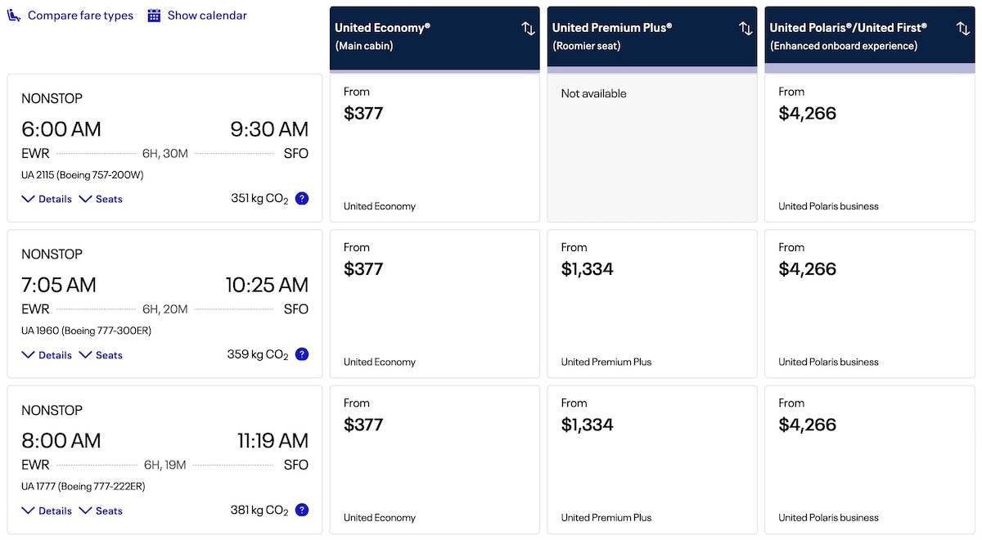Open the Show calendar link
This screenshot has height=540, width=982.
pyautogui.click(x=207, y=16)
